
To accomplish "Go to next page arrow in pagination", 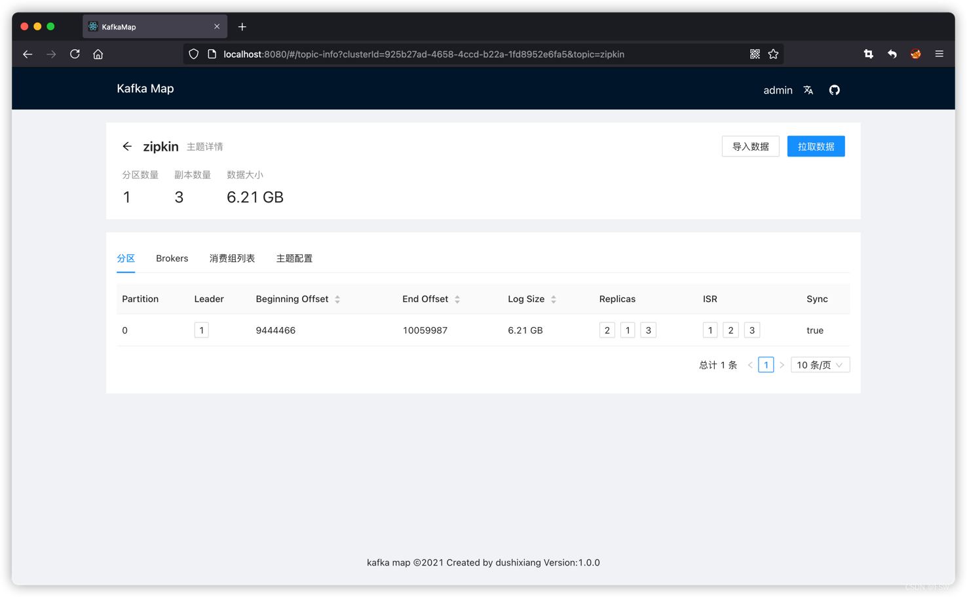I will pos(782,365).
